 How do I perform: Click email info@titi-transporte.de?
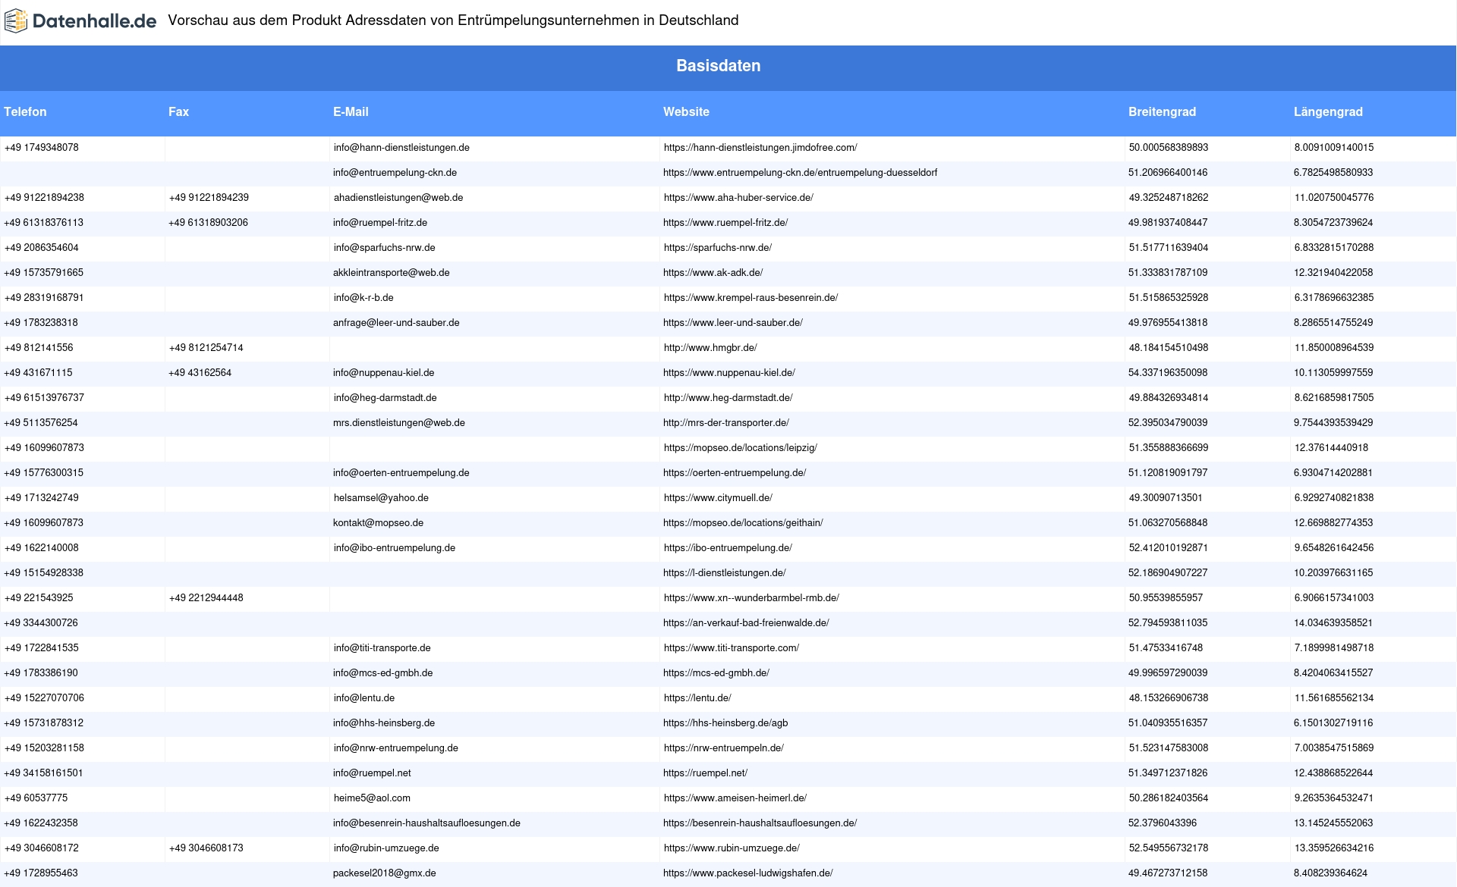(382, 648)
